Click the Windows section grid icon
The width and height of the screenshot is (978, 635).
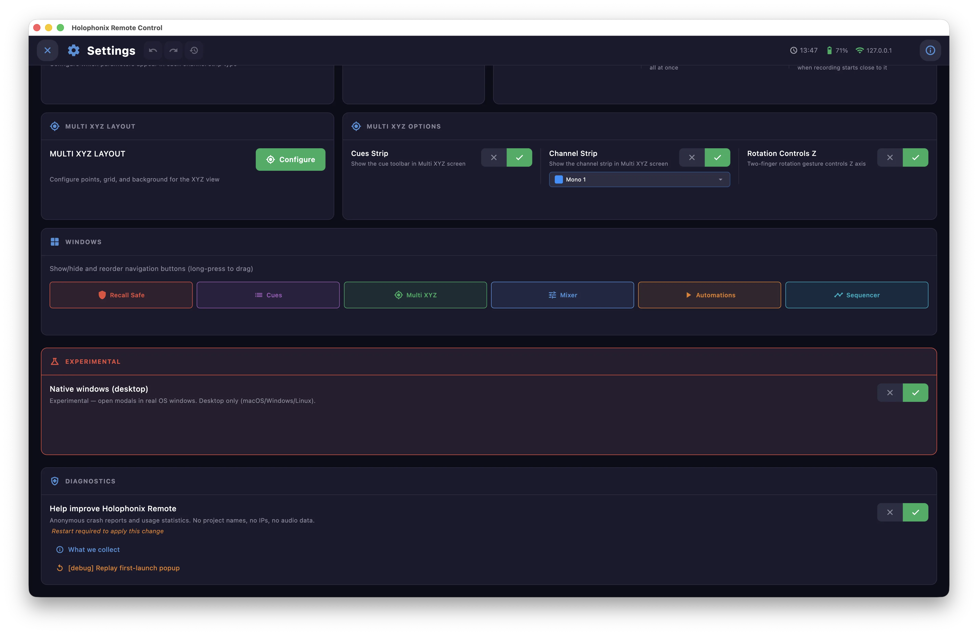coord(55,242)
